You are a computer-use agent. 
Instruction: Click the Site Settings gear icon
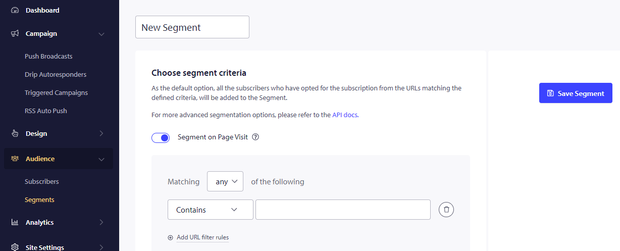pyautogui.click(x=15, y=247)
